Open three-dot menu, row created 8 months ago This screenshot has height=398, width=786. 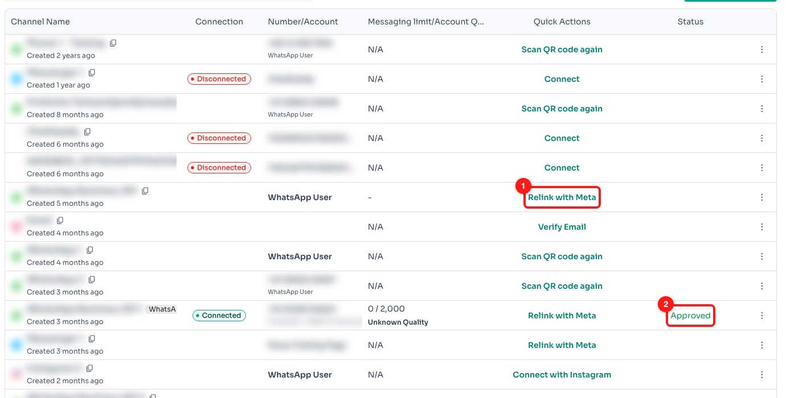click(x=762, y=109)
